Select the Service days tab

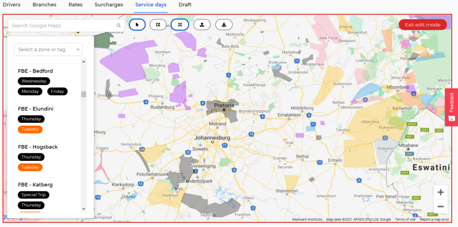[x=151, y=4]
